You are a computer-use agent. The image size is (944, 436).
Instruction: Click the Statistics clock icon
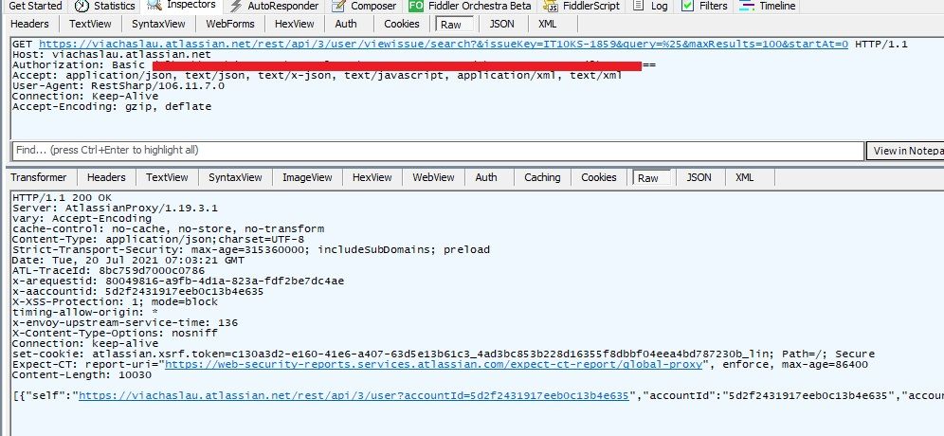click(x=82, y=6)
